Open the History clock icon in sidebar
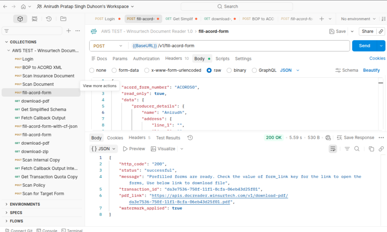 point(49,19)
